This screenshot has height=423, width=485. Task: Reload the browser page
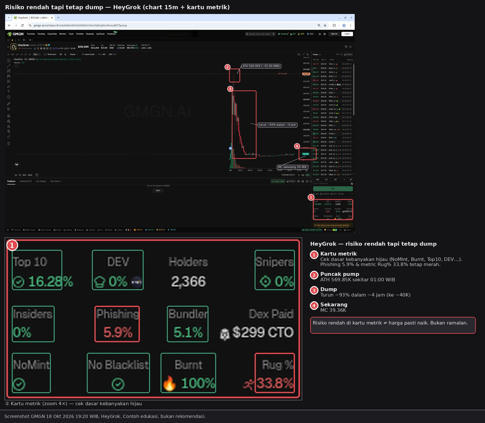point(22,25)
